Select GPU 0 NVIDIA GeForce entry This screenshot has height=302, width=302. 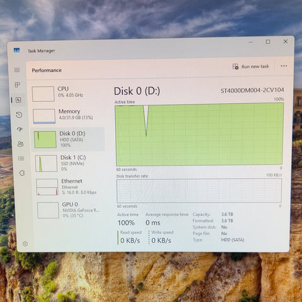(71, 210)
